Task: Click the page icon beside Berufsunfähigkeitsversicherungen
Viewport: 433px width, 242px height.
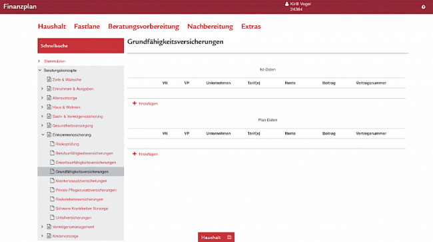Action: [52, 153]
